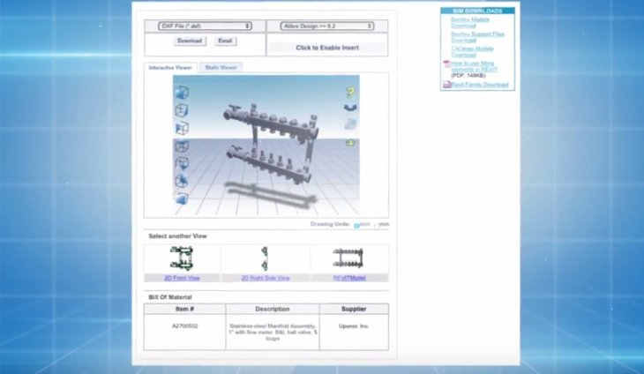Click the solid shaded cube icon at top of viewer toolbar
This screenshot has width=644, height=374.
point(182,93)
